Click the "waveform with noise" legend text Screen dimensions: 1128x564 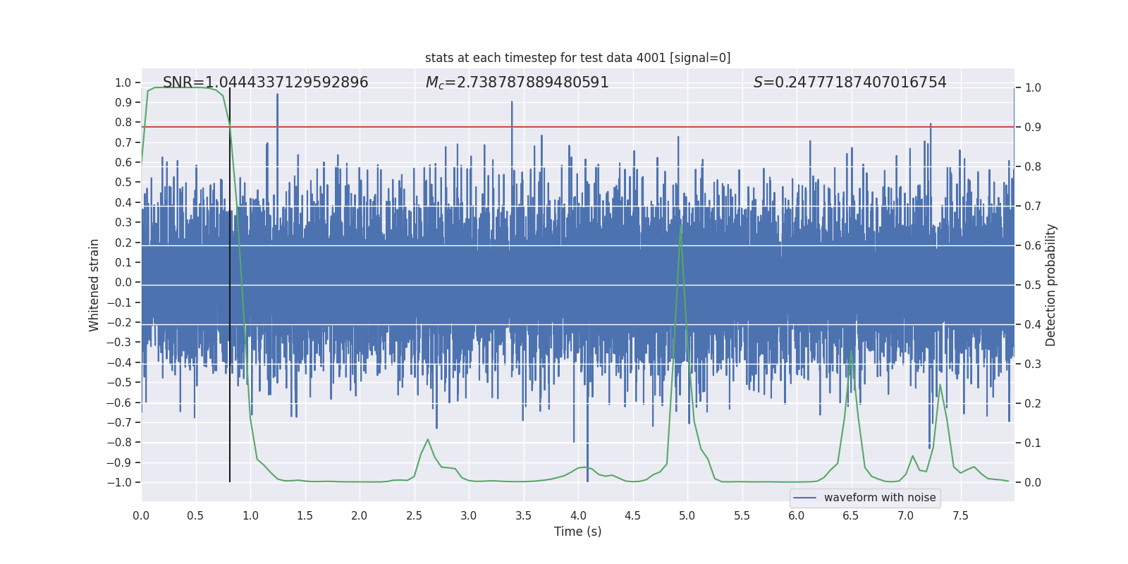880,498
